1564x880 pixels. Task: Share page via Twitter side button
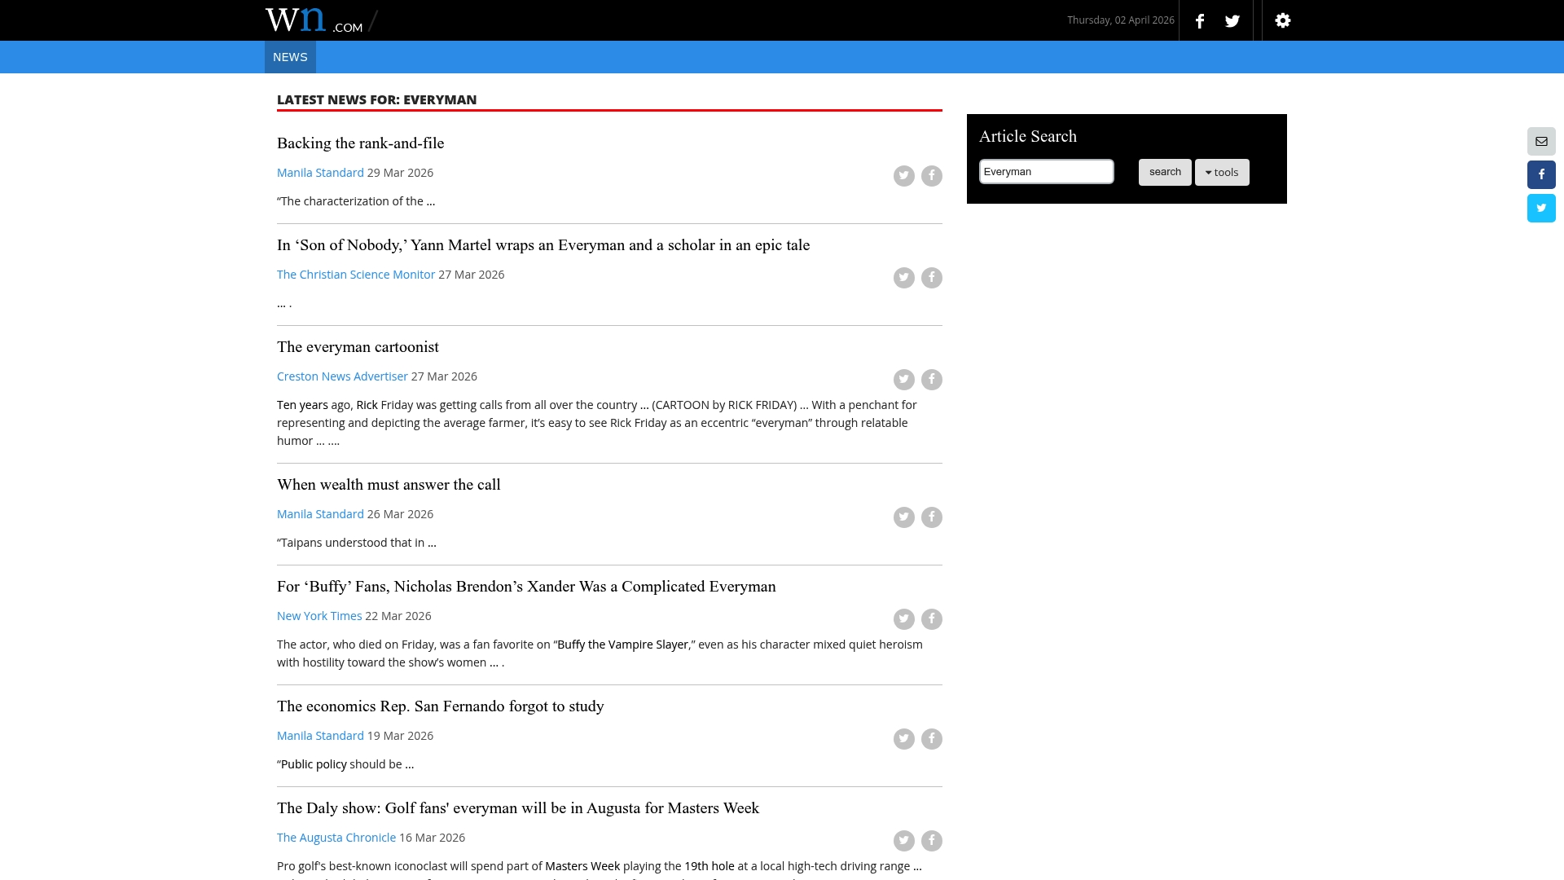pyautogui.click(x=1541, y=208)
